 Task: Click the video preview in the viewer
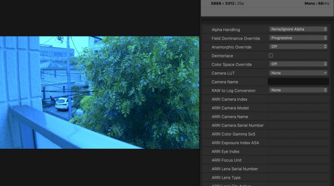pyautogui.click(x=99, y=92)
